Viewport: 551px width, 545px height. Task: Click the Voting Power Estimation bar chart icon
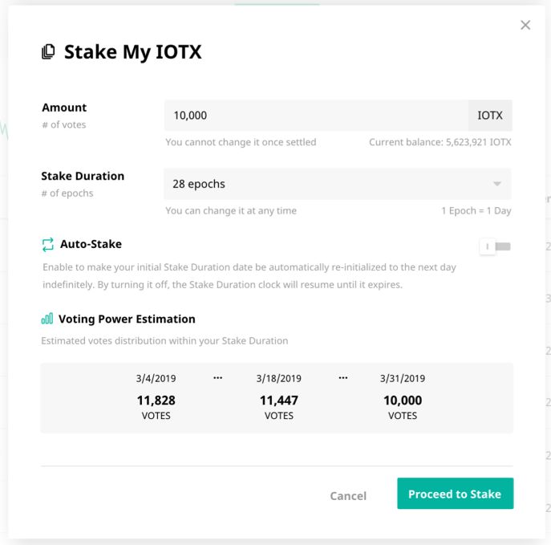click(47, 319)
